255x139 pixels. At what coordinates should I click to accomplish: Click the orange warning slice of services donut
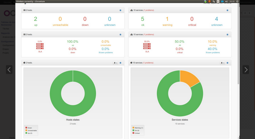point(189,78)
